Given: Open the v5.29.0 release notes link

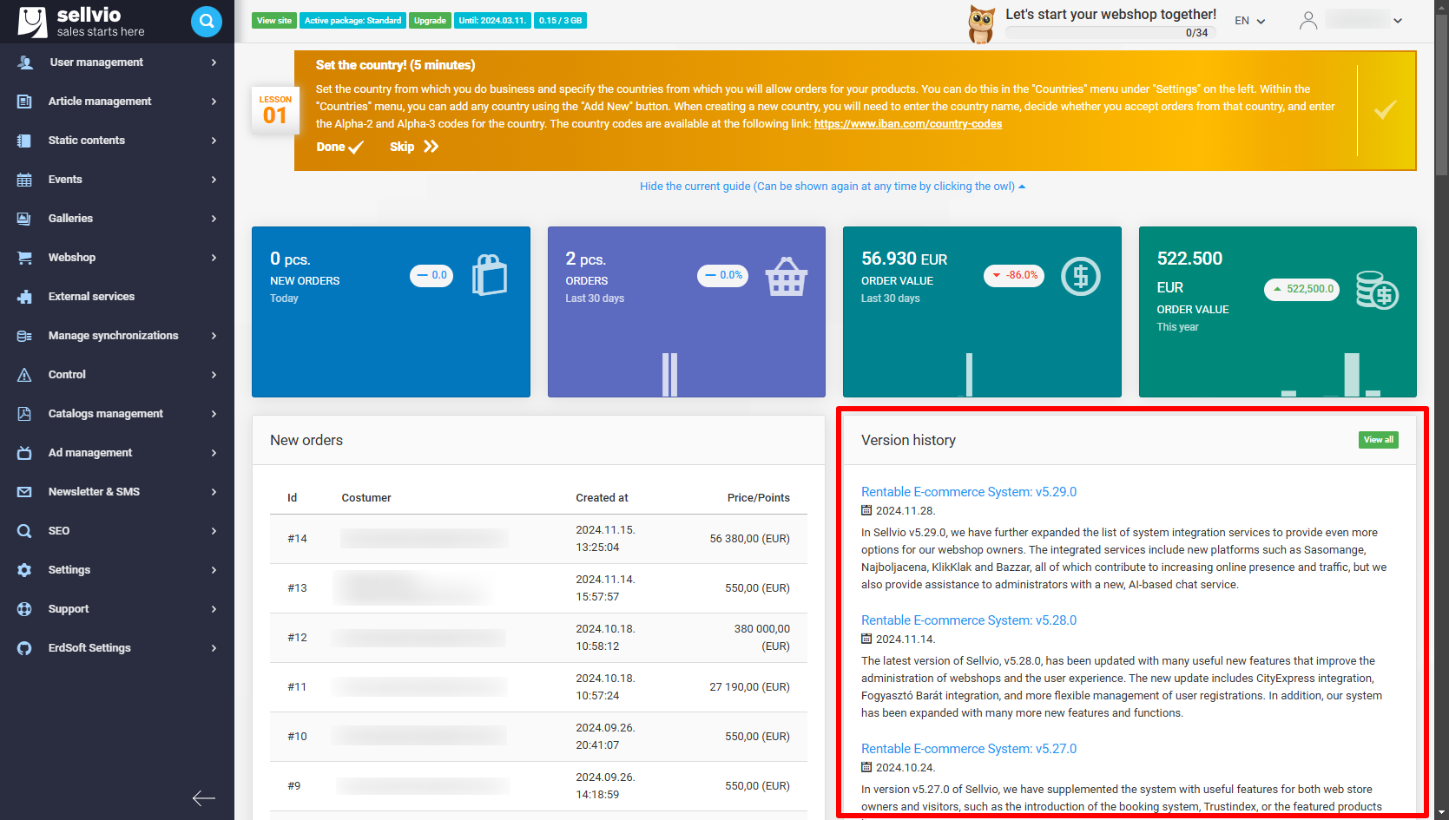Looking at the screenshot, I should (x=968, y=491).
